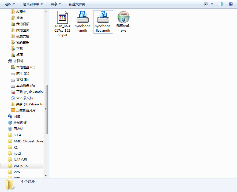Image resolution: width=237 pixels, height=192 pixels.
Task: Open the view options dropdown arrow
Action: 212,4
